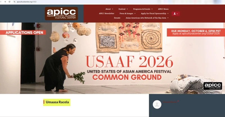The width and height of the screenshot is (225, 117).
Task: Click the Donate link
Action: coord(117,18)
